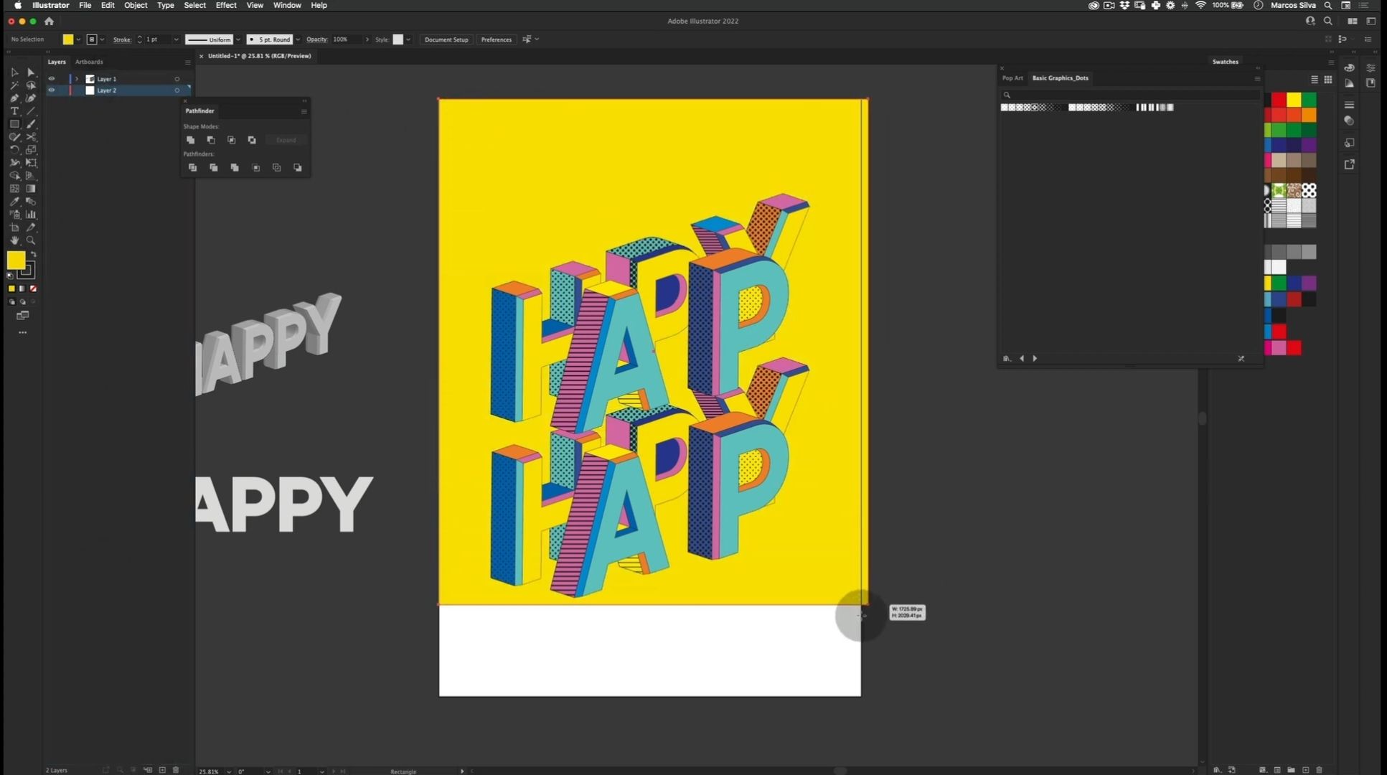Click Intersect shape mode in Pathfinder
Image resolution: width=1387 pixels, height=775 pixels.
231,140
